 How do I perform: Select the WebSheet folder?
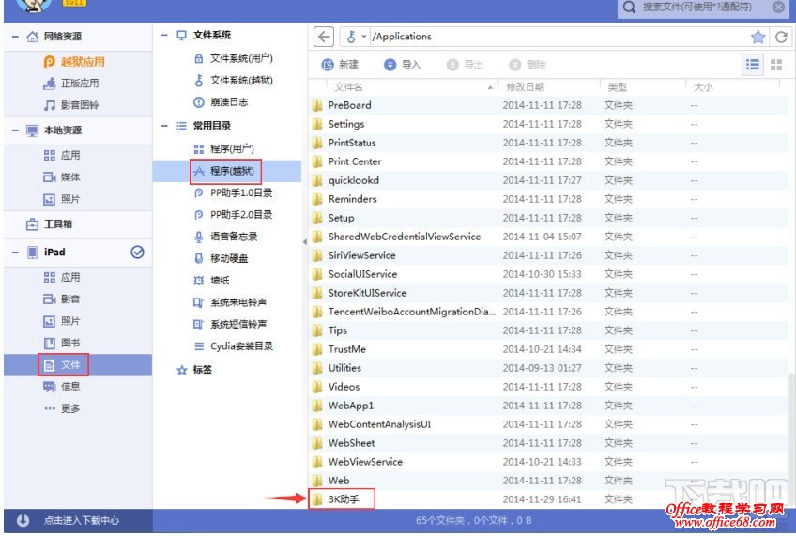click(x=547, y=443)
